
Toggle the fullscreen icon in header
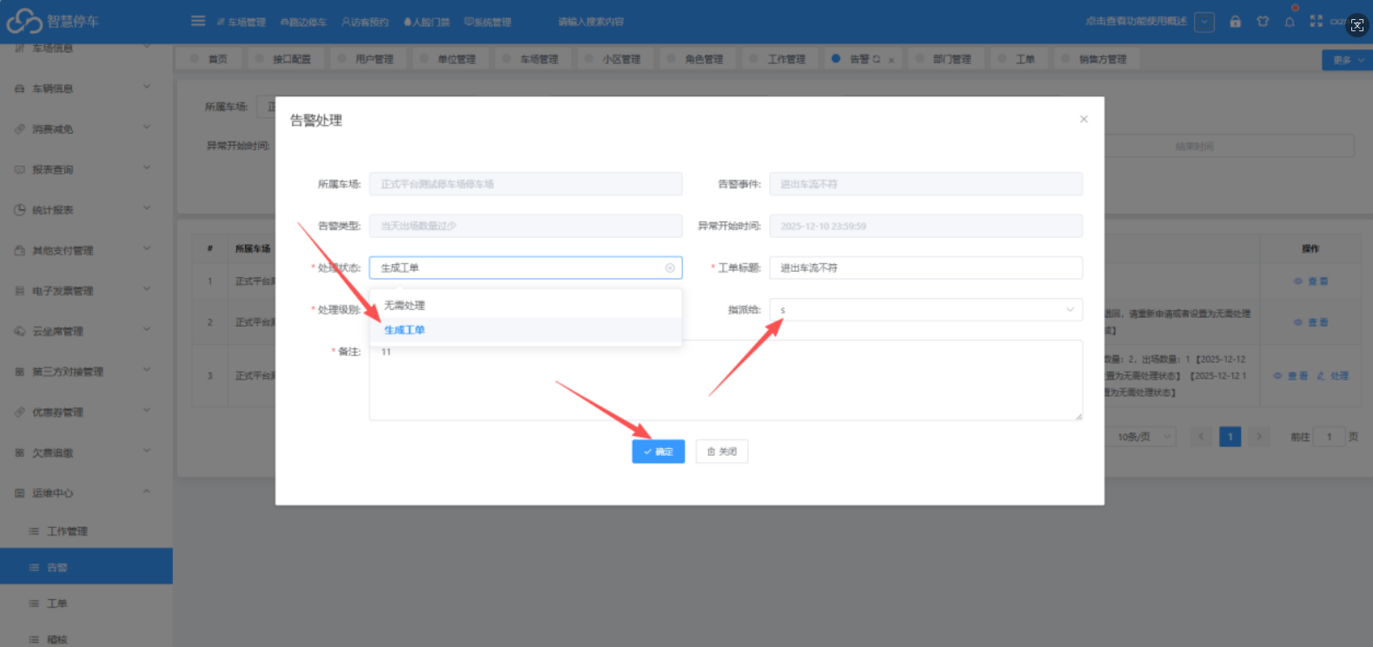click(x=1317, y=22)
